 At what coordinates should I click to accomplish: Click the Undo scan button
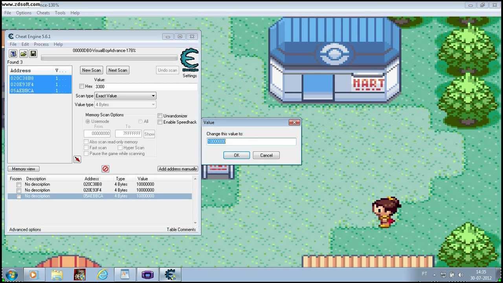tap(167, 70)
